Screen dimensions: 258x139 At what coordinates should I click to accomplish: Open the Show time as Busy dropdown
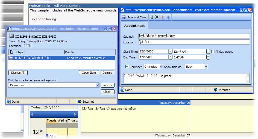(x=206, y=67)
